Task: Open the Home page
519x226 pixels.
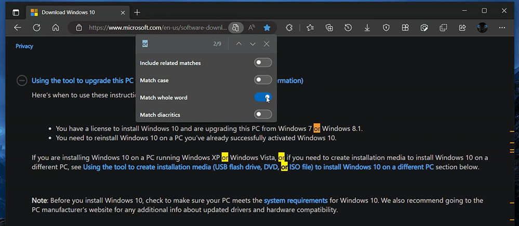Action: coord(56,28)
